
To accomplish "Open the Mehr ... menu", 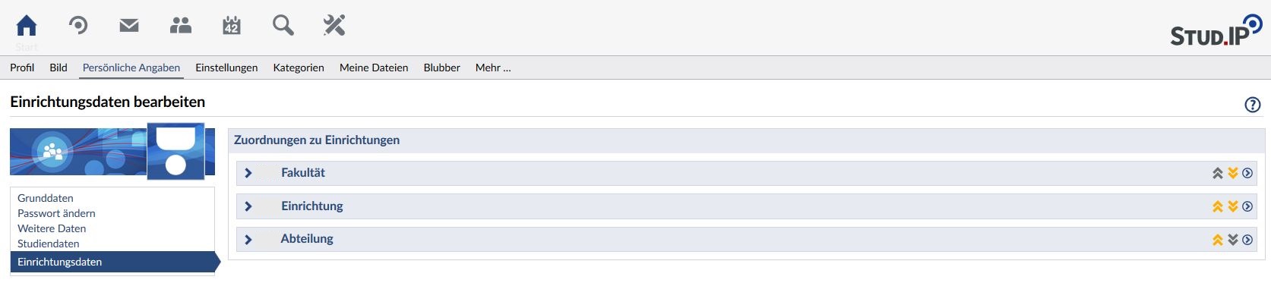I will 493,68.
